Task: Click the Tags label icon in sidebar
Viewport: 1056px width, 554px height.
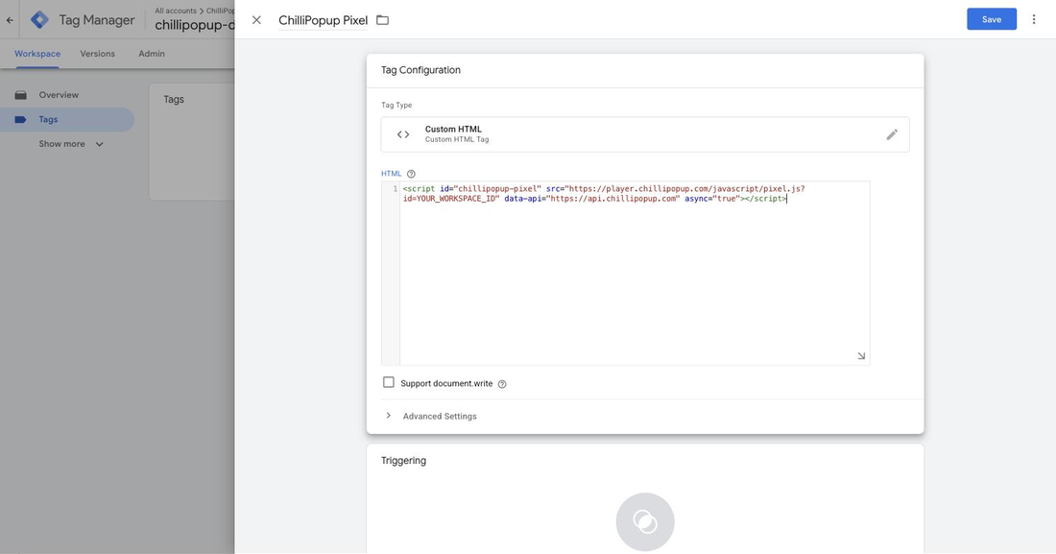Action: tap(21, 119)
